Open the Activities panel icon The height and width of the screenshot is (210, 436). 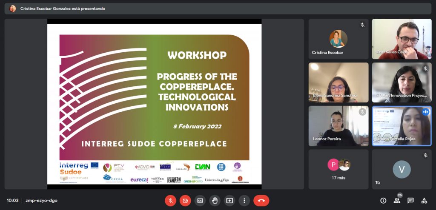(424, 201)
